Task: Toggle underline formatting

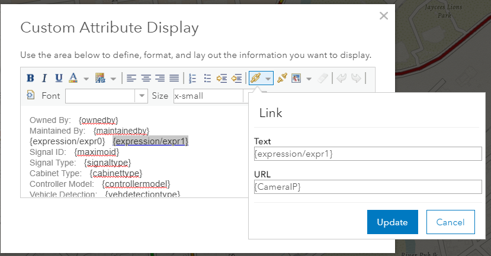Action: tap(59, 78)
